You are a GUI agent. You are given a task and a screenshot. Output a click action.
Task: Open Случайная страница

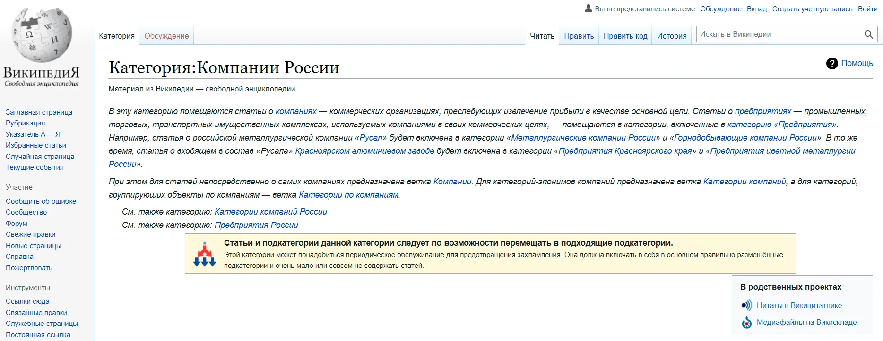pyautogui.click(x=40, y=157)
